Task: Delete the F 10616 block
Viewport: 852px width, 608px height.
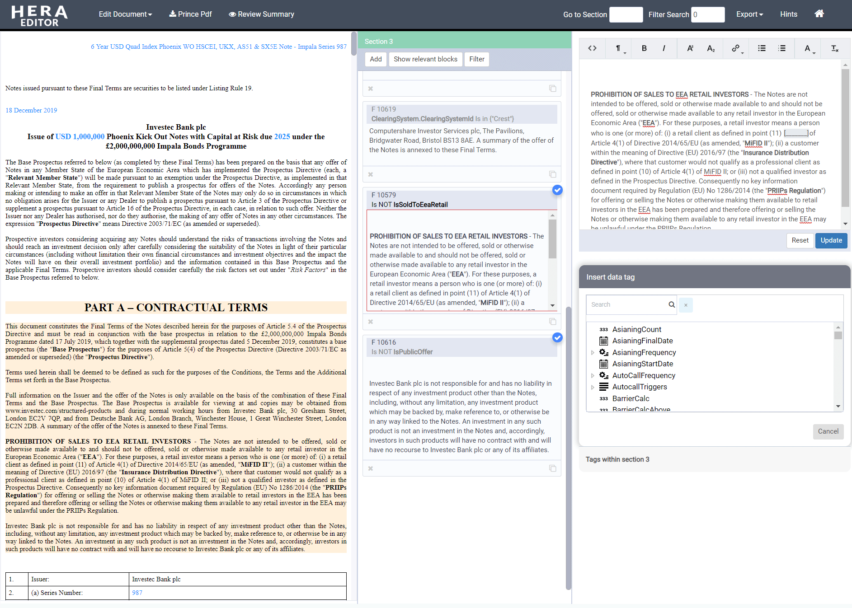Action: click(x=371, y=468)
